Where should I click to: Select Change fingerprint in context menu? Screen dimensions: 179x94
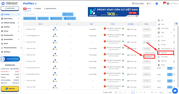point(165,49)
